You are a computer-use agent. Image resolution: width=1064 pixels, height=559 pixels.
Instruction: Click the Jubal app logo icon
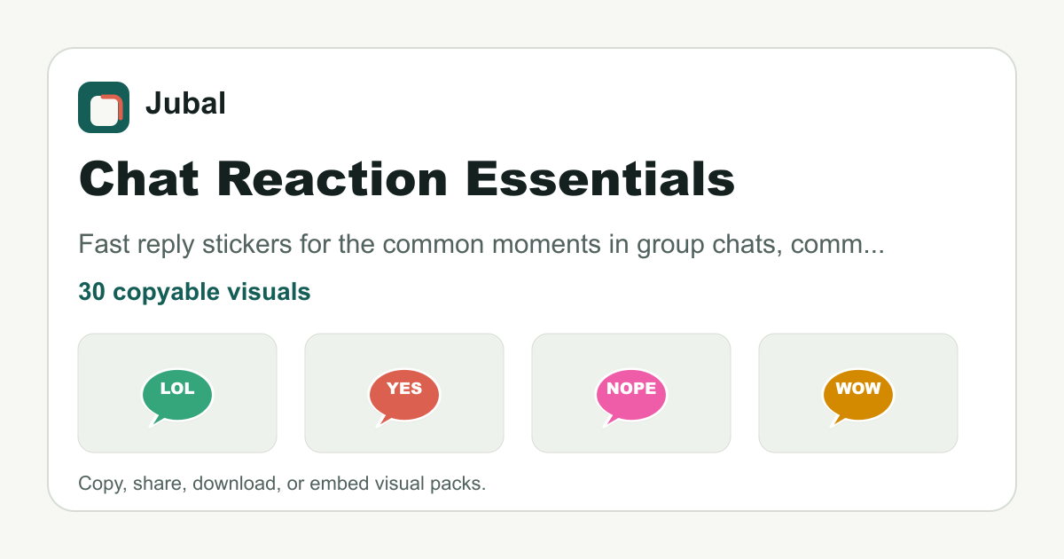(x=104, y=107)
